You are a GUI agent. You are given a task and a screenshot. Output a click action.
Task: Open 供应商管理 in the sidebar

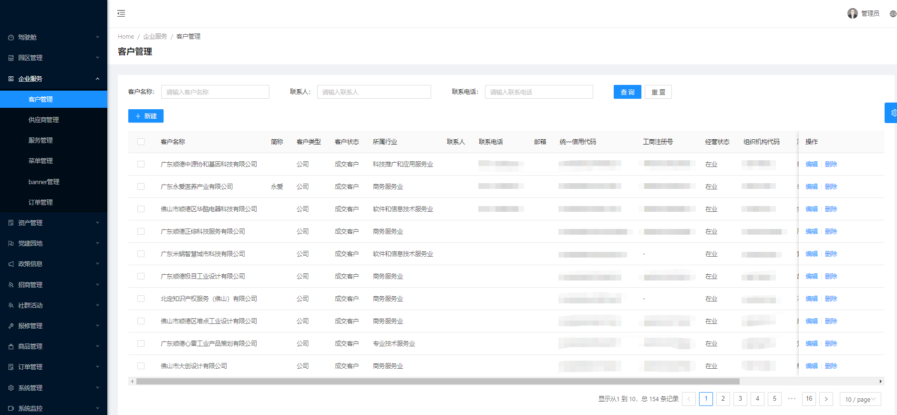44,120
